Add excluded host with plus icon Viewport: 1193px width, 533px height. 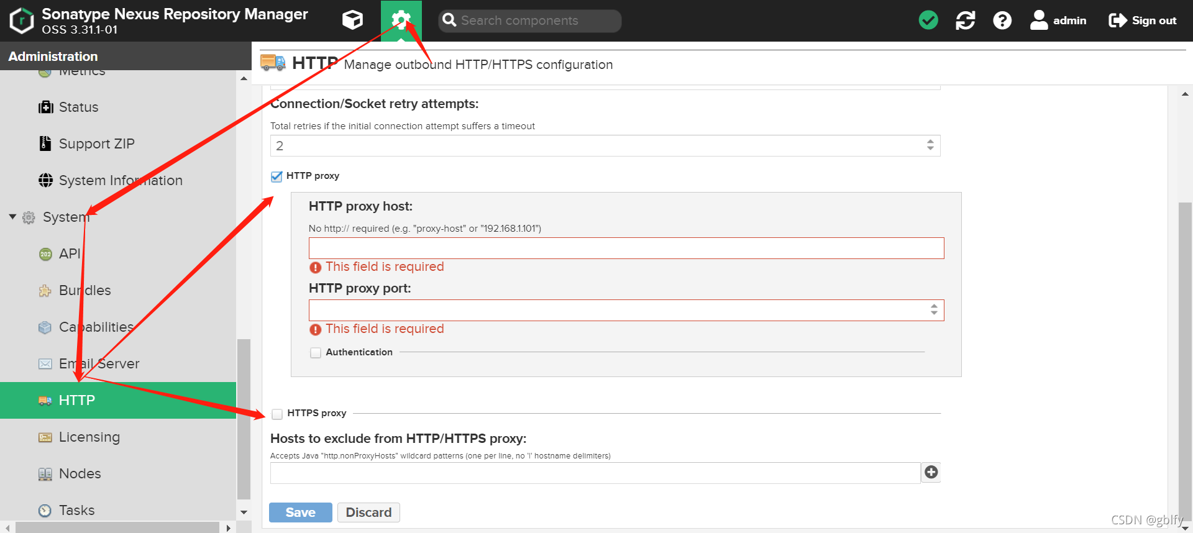coord(931,472)
